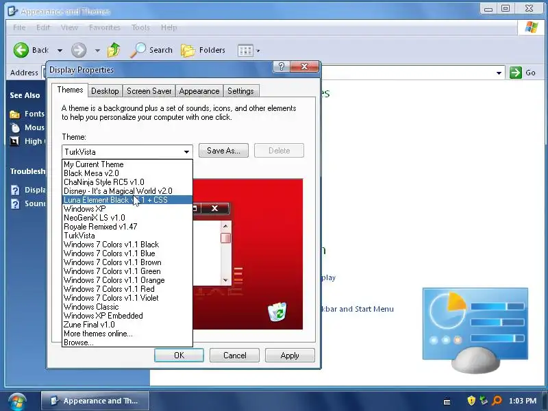Open the Display troubleshooter icon
Image resolution: width=548 pixels, height=411 pixels.
[x=15, y=190]
